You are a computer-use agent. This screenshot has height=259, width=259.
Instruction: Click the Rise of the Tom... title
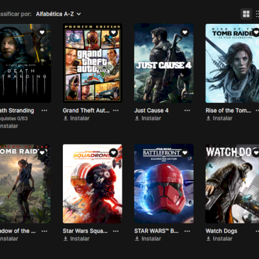(x=229, y=111)
